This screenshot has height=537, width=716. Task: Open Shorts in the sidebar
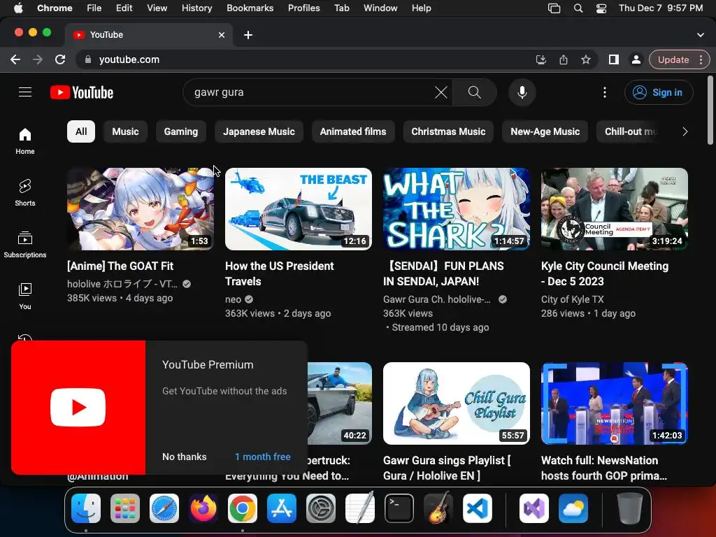25,193
